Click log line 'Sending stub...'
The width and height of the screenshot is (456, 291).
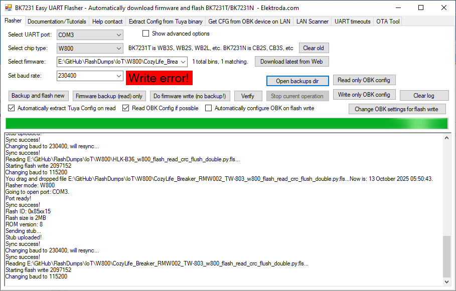[23, 231]
